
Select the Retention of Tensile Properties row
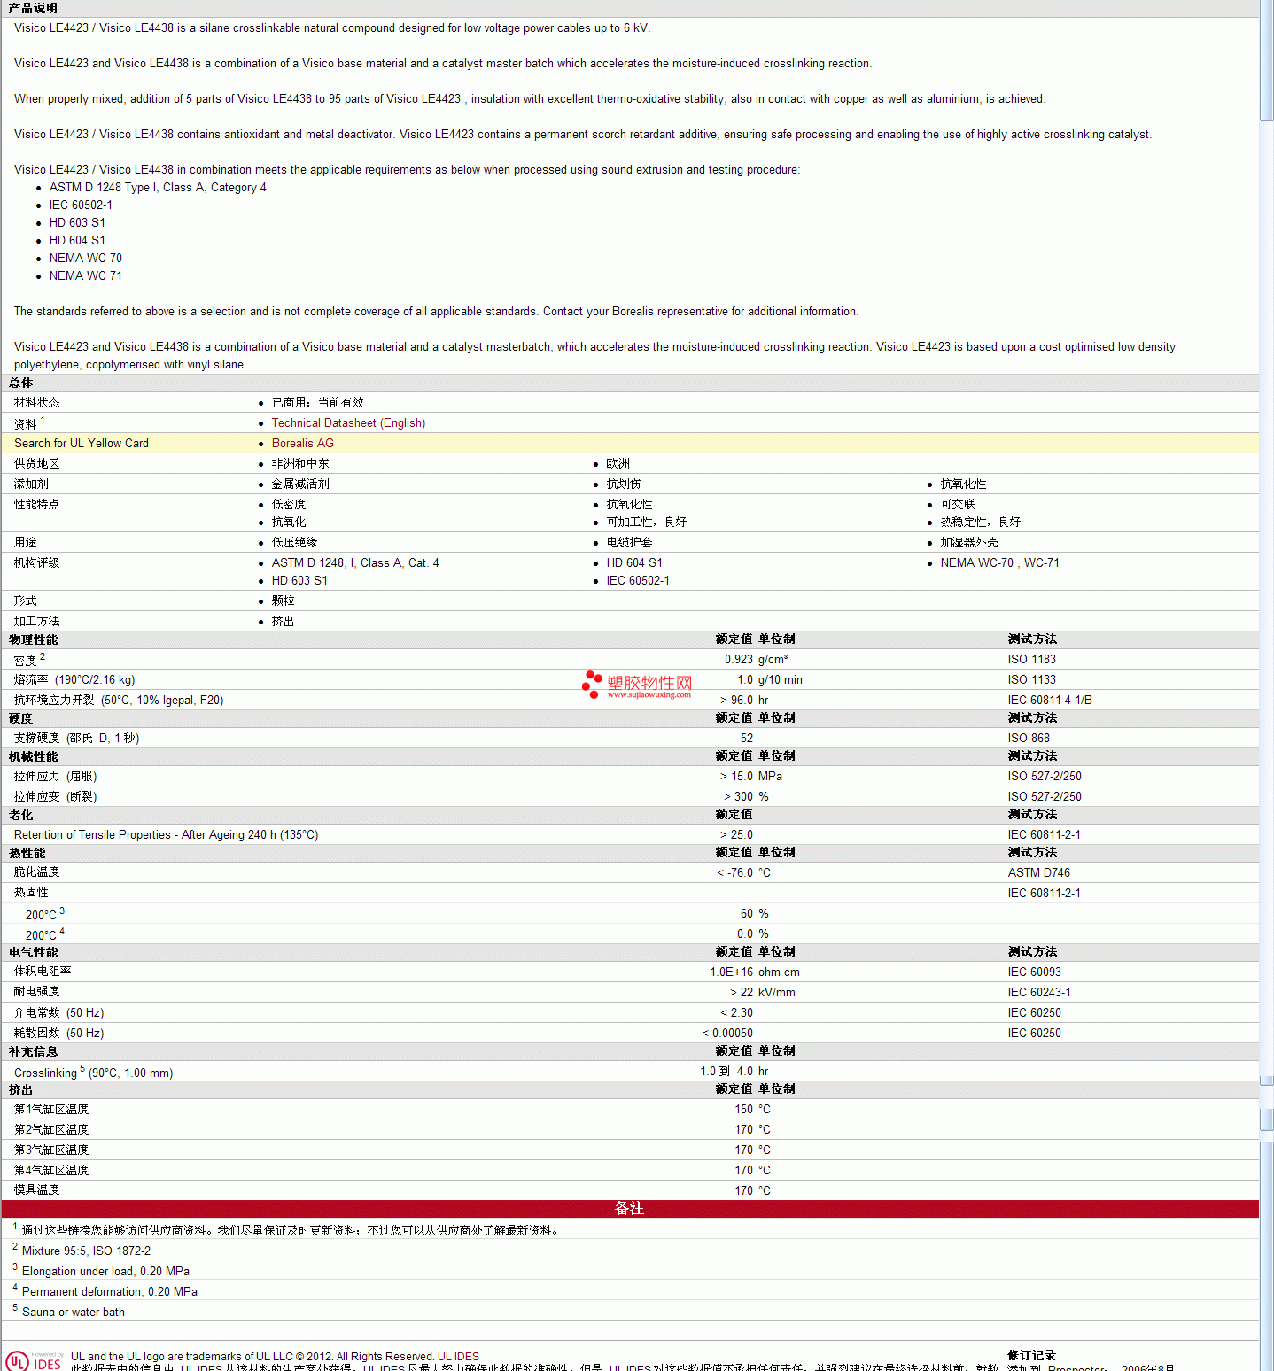(x=630, y=835)
